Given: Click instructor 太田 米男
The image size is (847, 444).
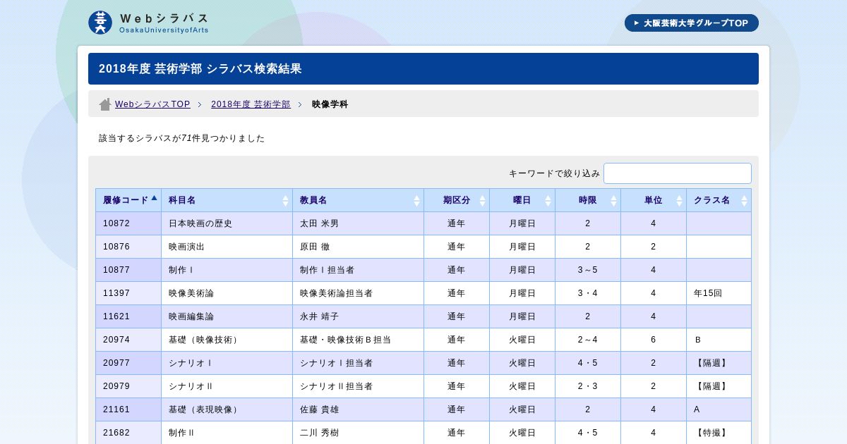Looking at the screenshot, I should (319, 223).
